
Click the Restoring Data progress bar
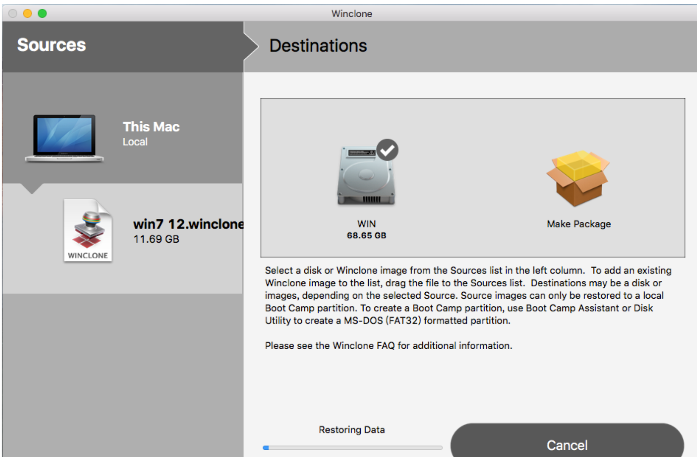tap(352, 448)
